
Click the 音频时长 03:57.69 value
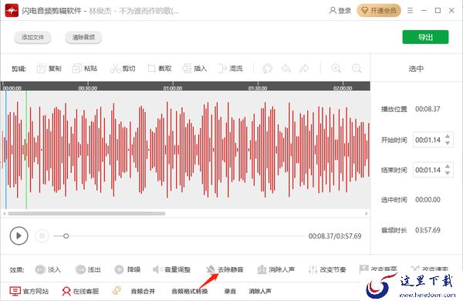point(428,230)
